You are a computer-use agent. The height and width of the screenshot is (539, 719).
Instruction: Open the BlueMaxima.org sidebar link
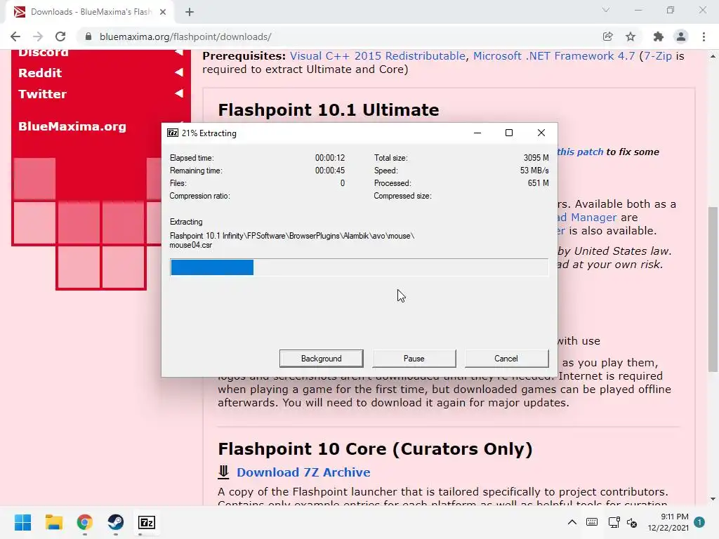72,126
